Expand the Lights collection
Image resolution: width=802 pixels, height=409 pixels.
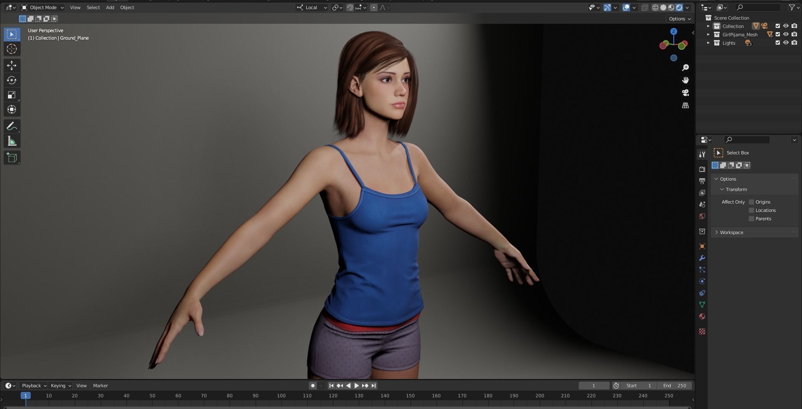coord(708,43)
